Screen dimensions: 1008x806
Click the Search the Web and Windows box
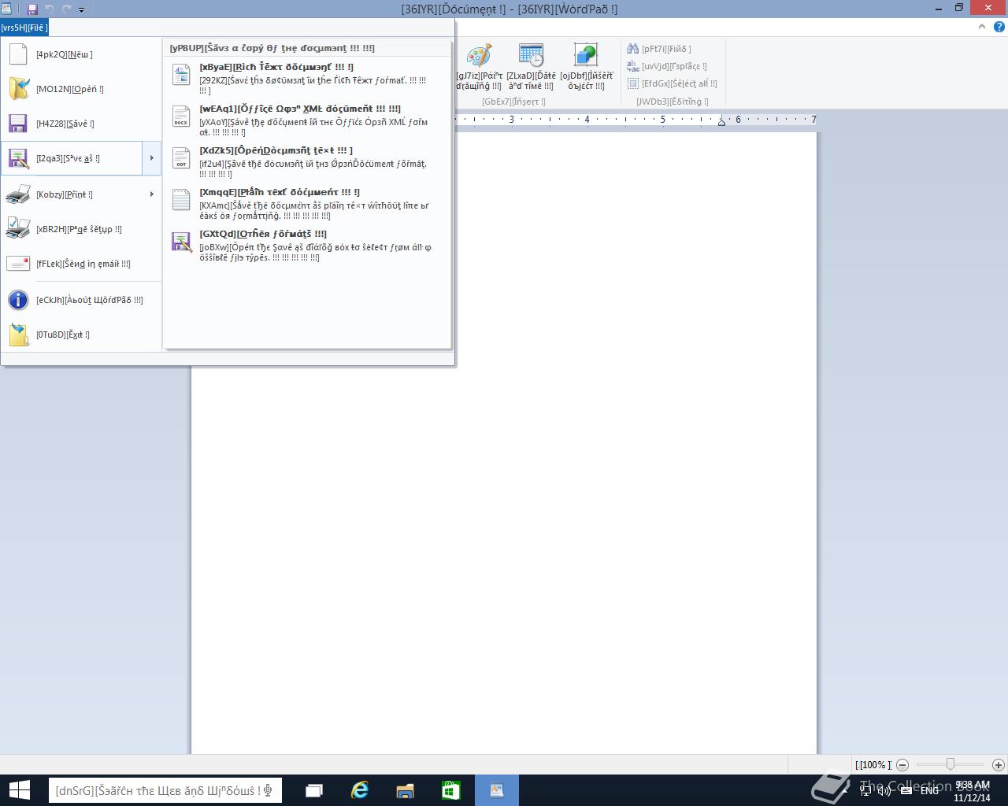pyautogui.click(x=165, y=790)
